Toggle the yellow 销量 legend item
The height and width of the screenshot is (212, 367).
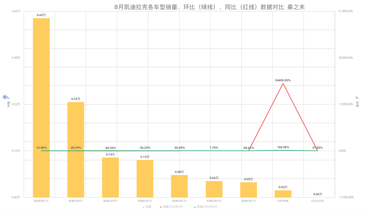click(x=147, y=207)
